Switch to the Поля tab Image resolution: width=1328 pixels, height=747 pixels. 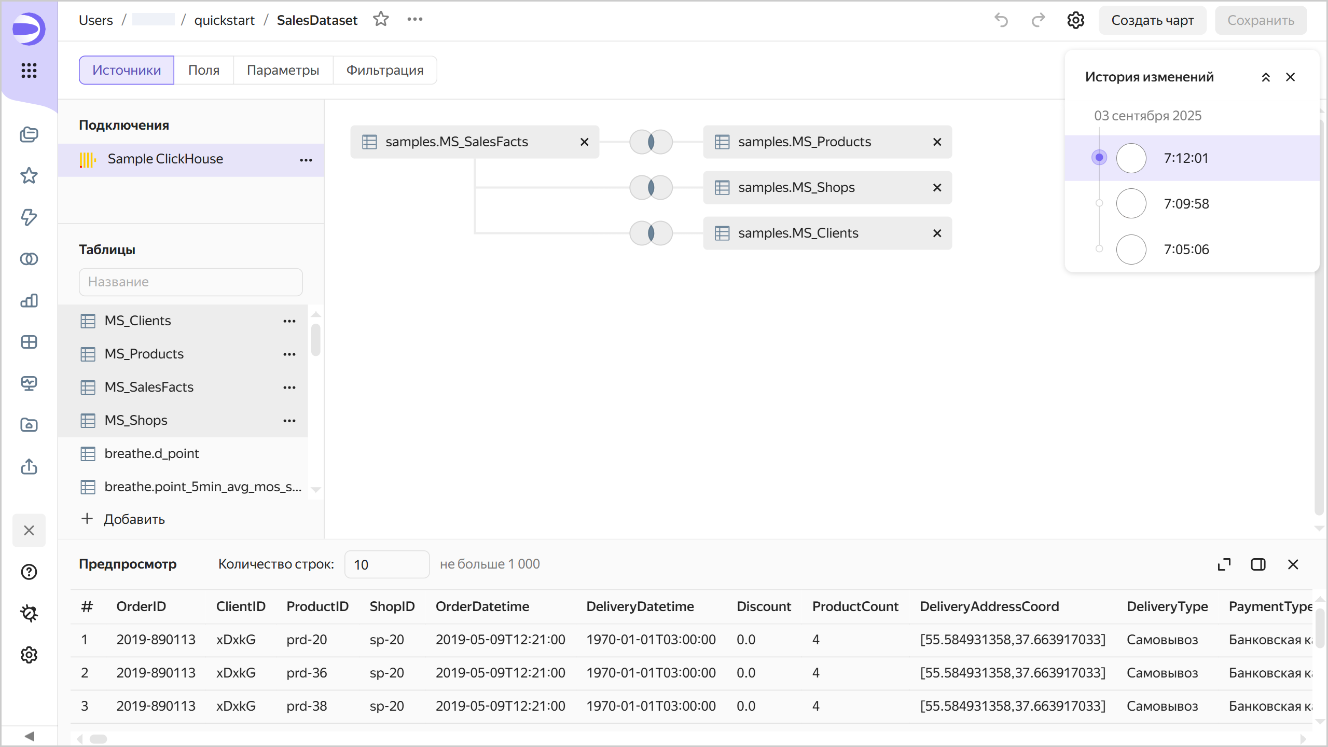pos(203,70)
